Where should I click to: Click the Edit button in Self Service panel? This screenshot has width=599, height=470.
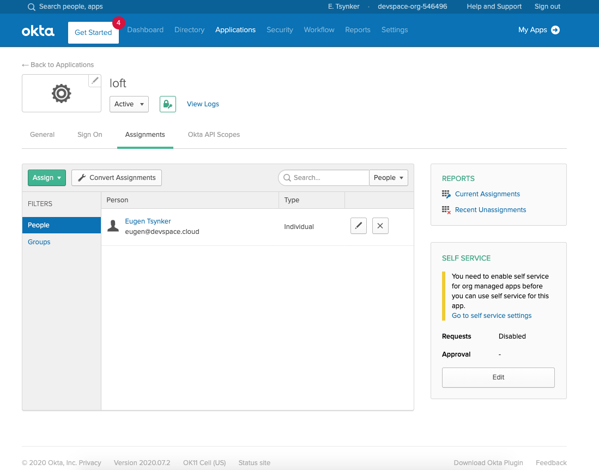tap(498, 377)
